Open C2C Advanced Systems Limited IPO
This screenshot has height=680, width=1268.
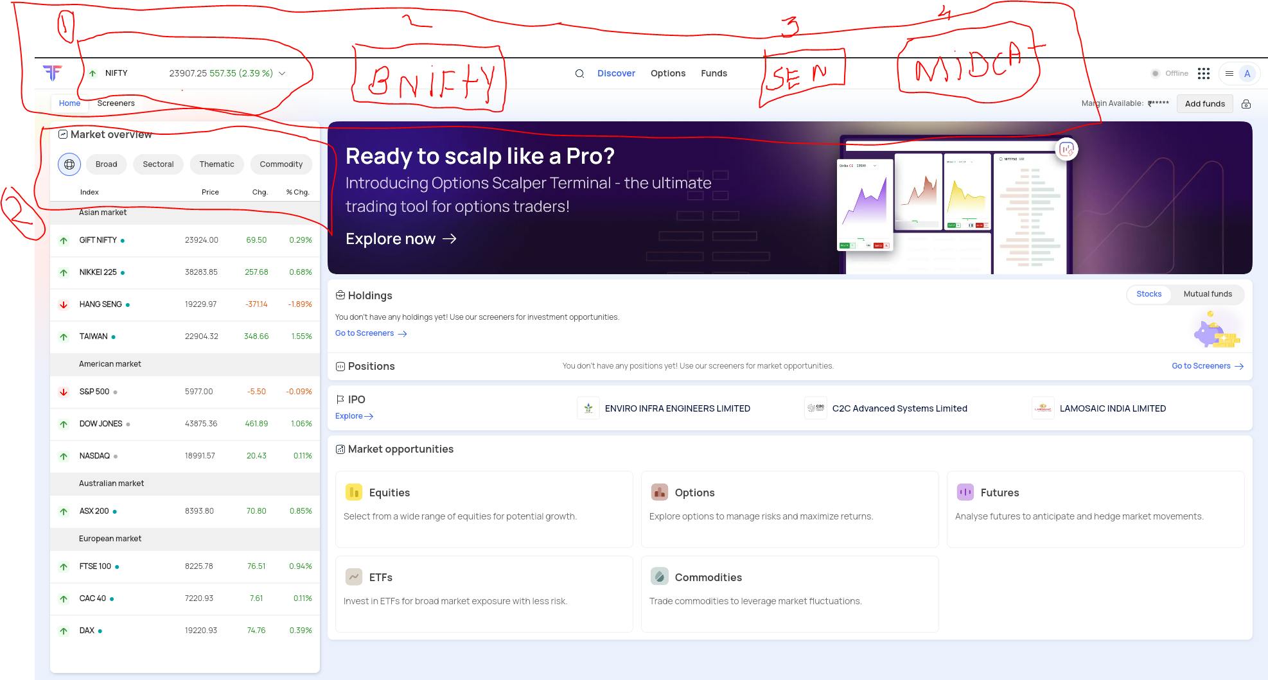(900, 408)
